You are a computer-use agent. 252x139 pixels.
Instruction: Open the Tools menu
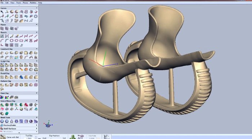click(19, 3)
